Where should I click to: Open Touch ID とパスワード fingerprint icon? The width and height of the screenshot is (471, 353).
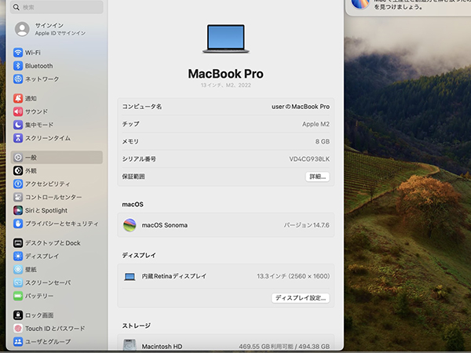18,329
